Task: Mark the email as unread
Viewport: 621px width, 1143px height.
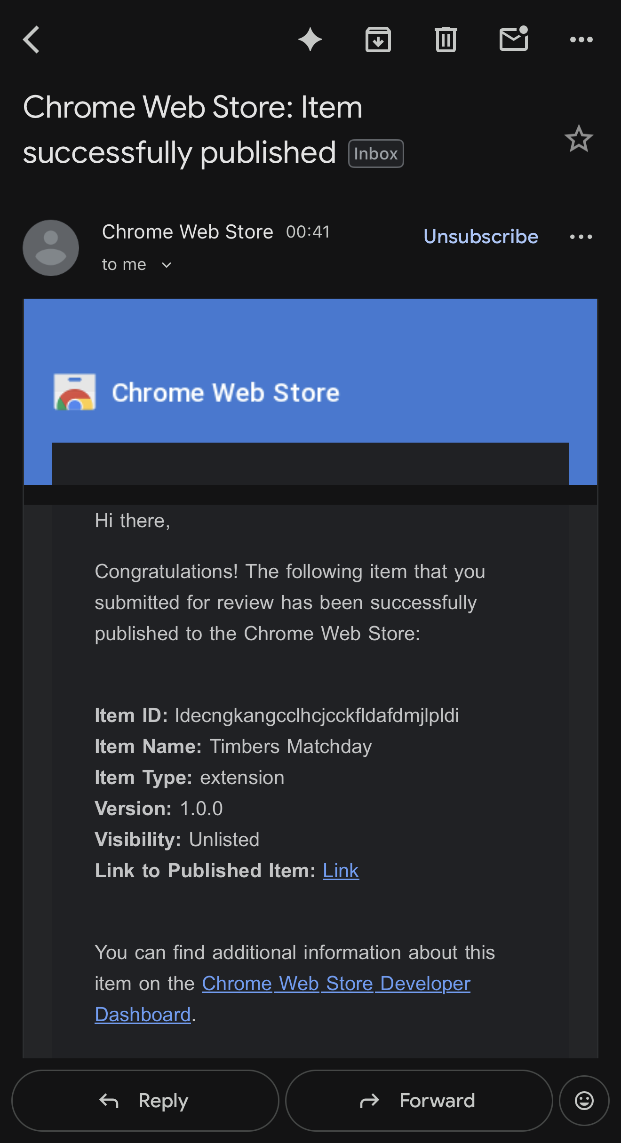Action: (513, 39)
